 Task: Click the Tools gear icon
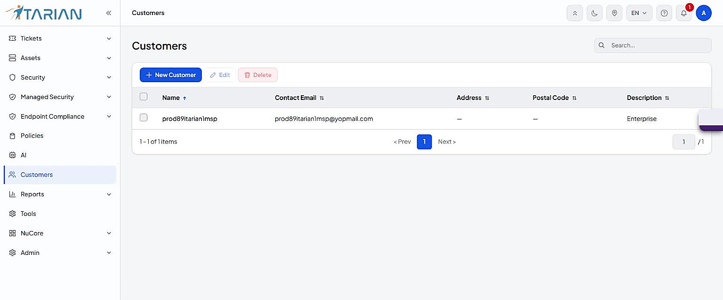[x=13, y=214]
